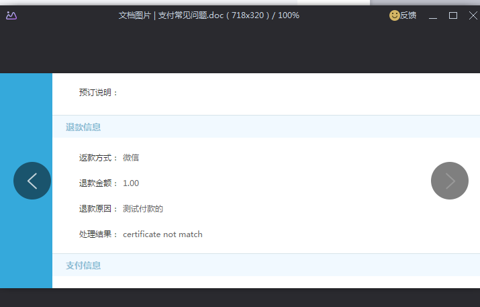Click the 退款方式 label
The height and width of the screenshot is (307, 480).
pyautogui.click(x=98, y=158)
